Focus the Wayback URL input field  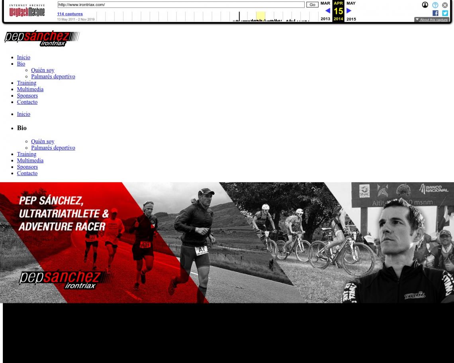(x=181, y=5)
